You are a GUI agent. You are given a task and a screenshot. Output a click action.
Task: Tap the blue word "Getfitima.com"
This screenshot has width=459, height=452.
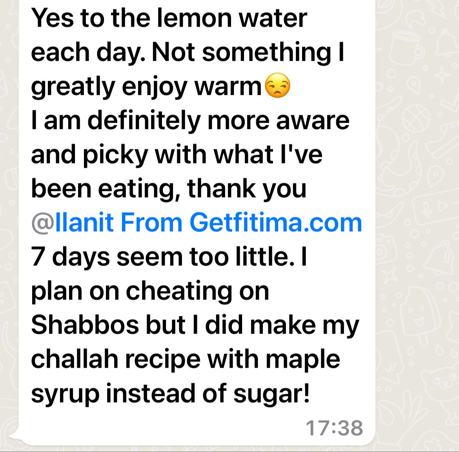click(276, 222)
